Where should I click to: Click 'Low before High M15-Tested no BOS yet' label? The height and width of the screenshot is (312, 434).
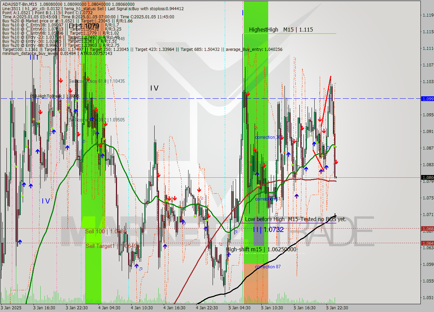coord(295,219)
